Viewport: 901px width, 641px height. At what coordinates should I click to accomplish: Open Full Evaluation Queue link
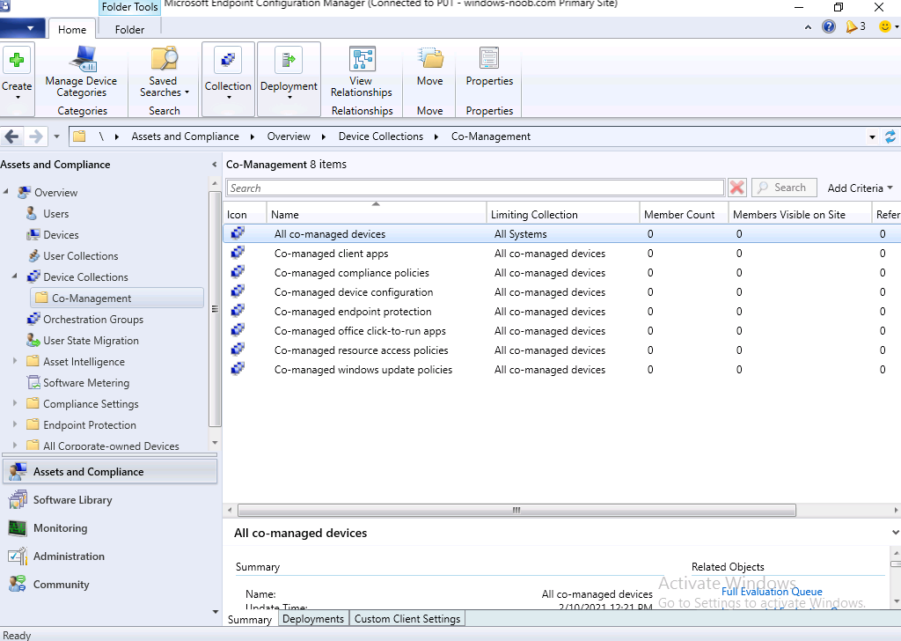click(x=772, y=592)
